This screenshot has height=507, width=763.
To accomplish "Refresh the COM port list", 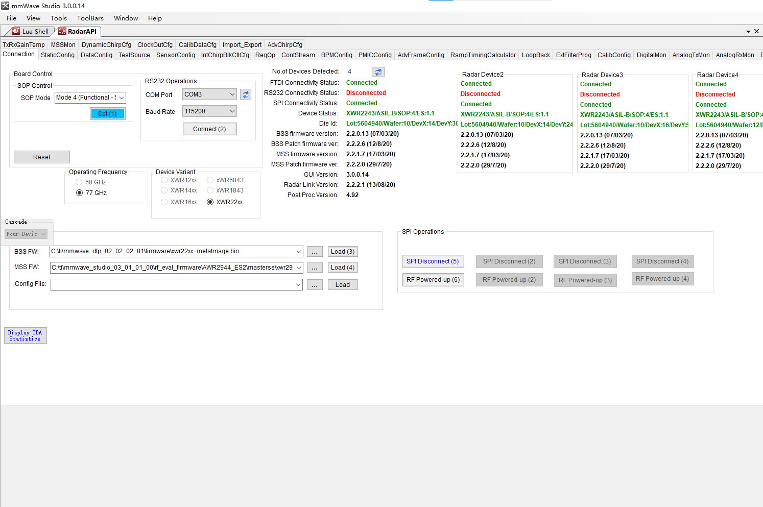I will (246, 94).
